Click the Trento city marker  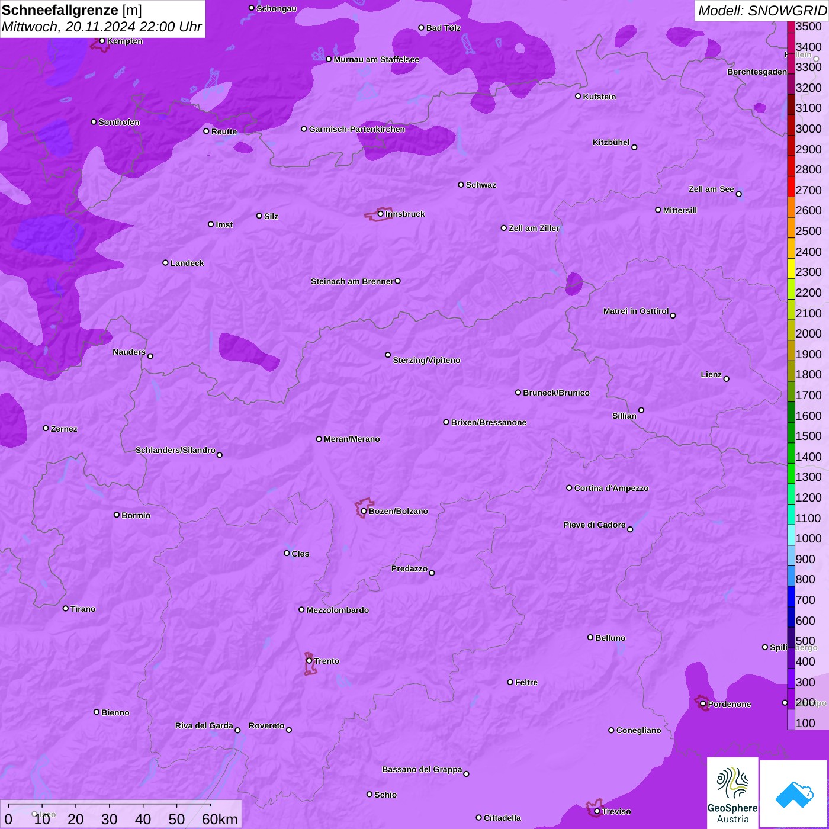point(309,661)
